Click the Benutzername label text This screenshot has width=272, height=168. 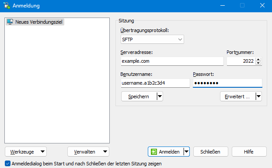pos(136,75)
